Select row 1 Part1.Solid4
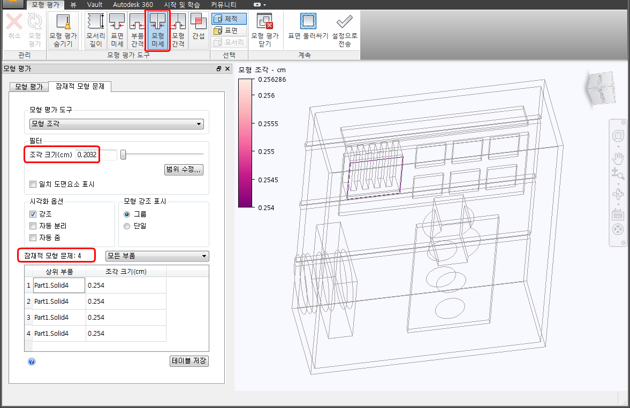The width and height of the screenshot is (630, 408). point(59,286)
